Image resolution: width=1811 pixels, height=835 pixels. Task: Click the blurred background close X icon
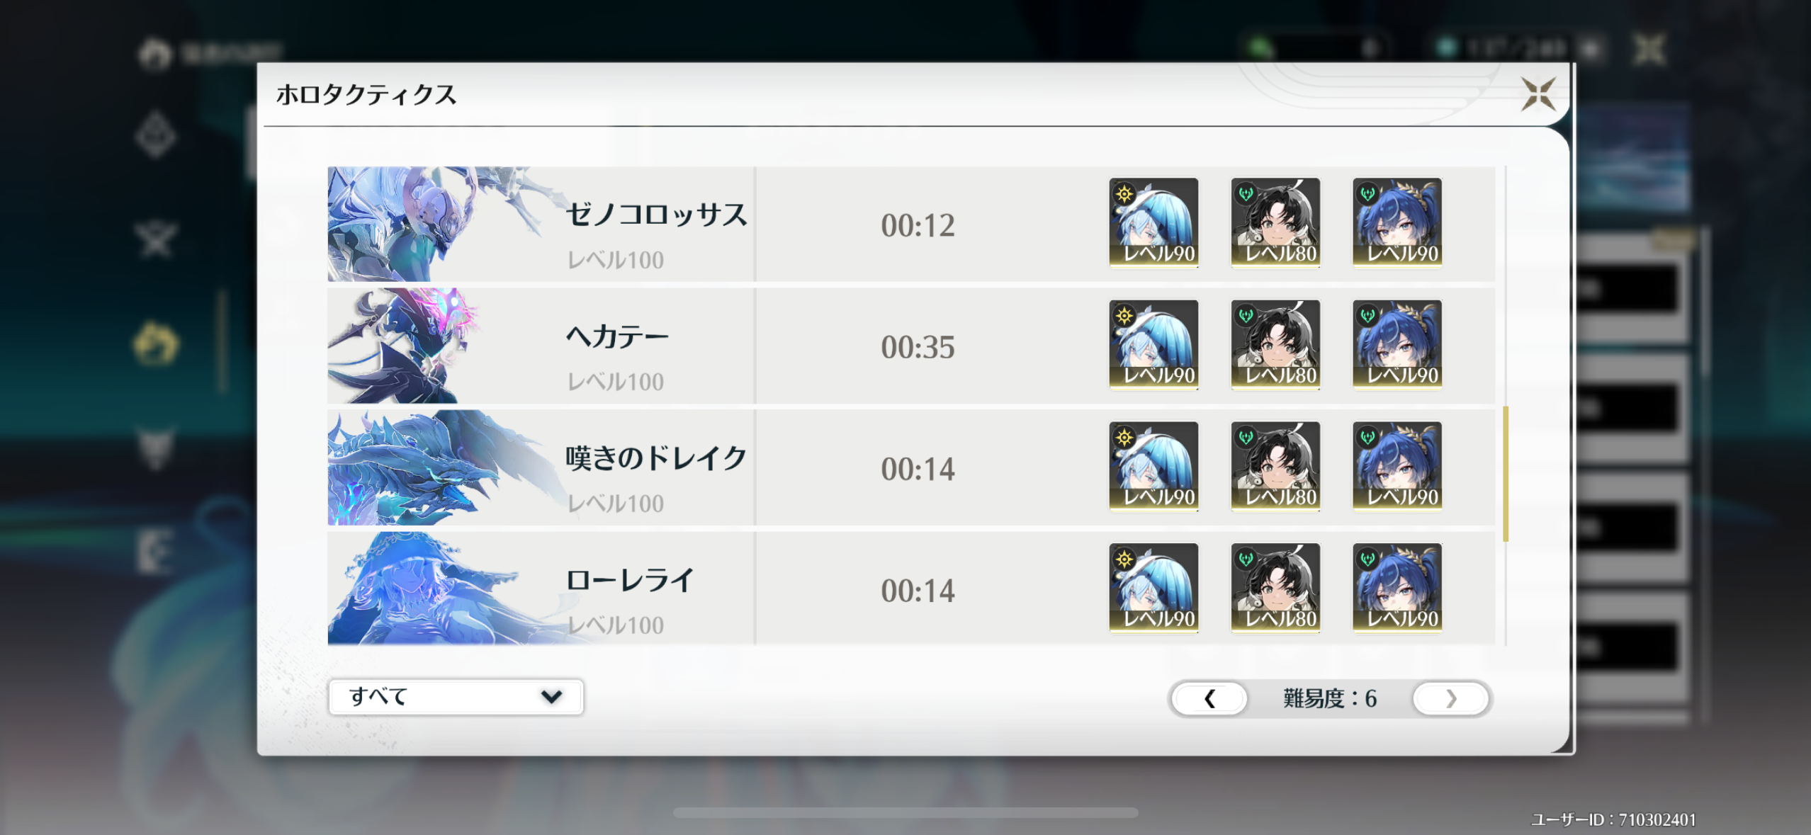1649,50
